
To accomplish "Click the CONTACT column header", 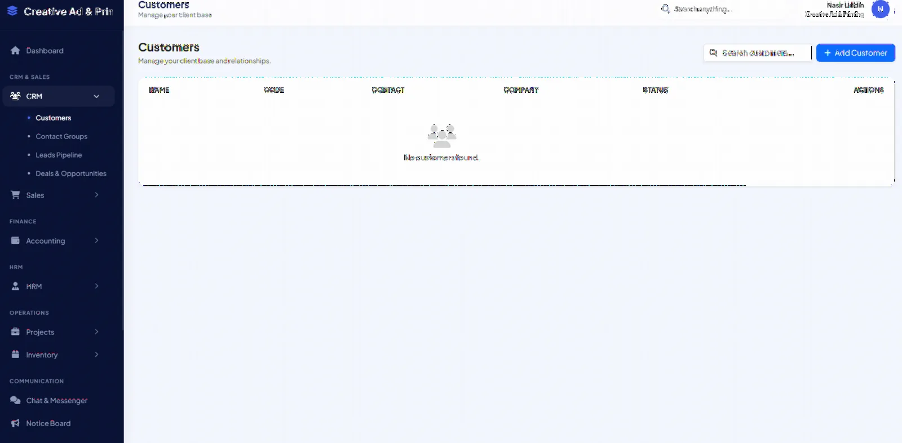I will (388, 90).
